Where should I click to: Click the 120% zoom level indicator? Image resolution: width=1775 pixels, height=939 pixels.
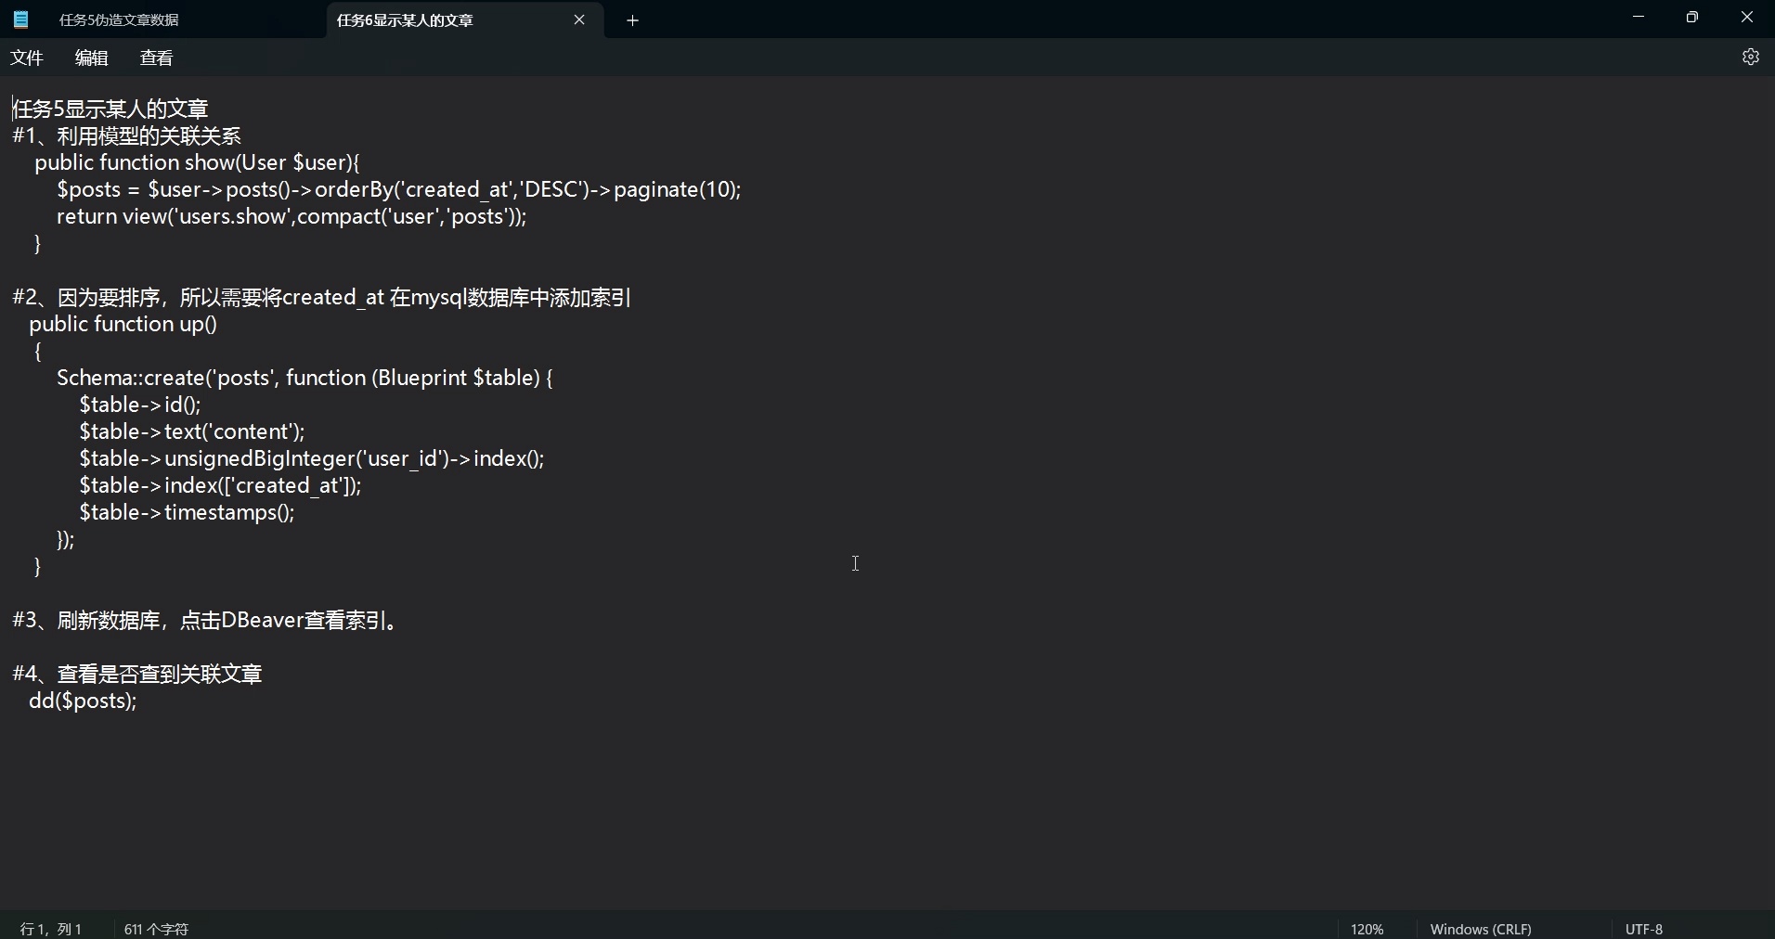pyautogui.click(x=1367, y=928)
